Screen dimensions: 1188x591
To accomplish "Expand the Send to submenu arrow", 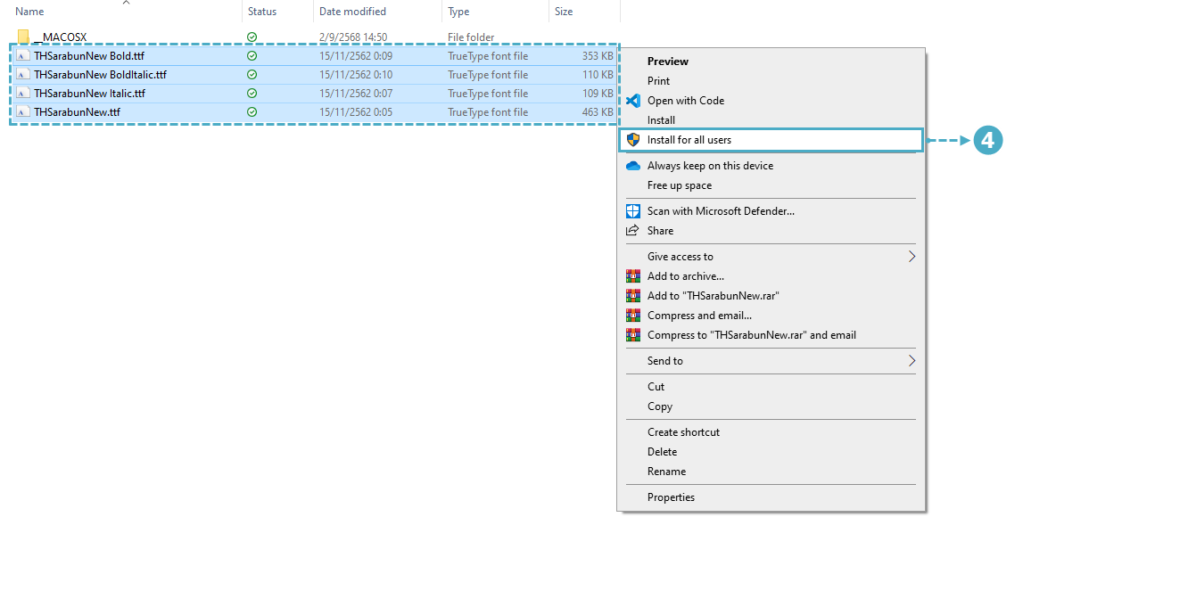I will (912, 361).
